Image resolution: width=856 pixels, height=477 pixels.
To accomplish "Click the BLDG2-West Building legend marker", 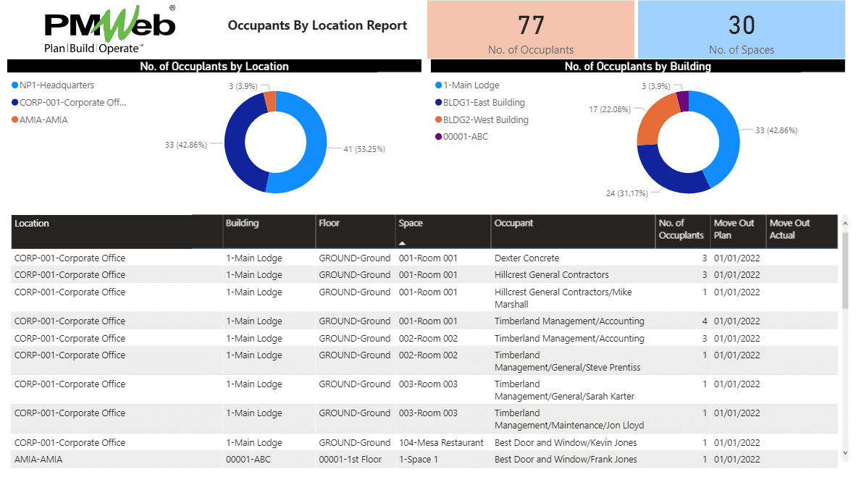I will tap(438, 120).
